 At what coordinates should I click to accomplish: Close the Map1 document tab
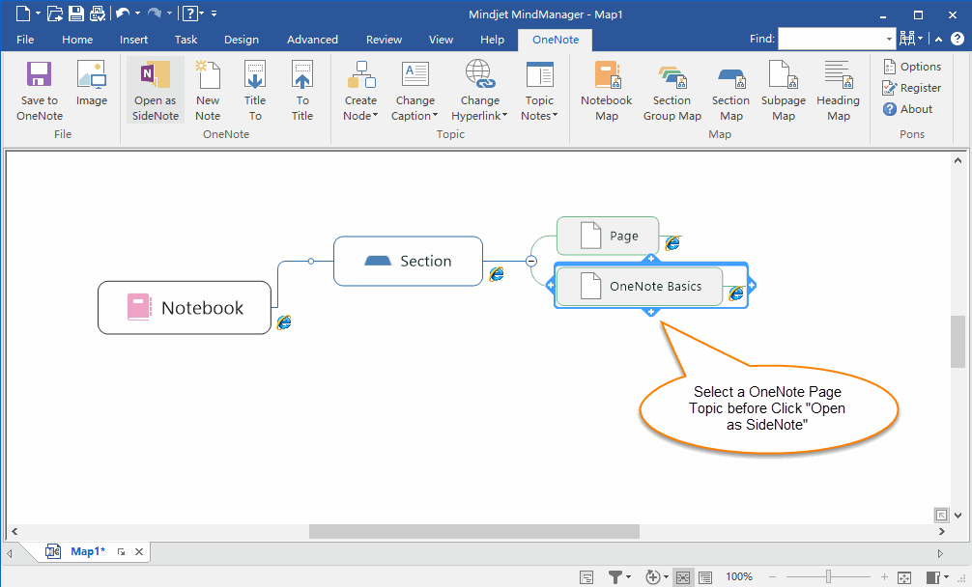[x=139, y=551]
